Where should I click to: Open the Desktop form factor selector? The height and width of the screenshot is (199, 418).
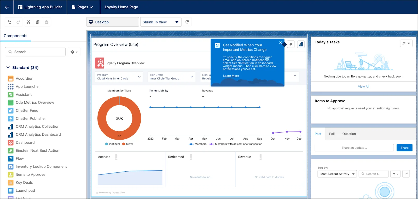click(113, 22)
